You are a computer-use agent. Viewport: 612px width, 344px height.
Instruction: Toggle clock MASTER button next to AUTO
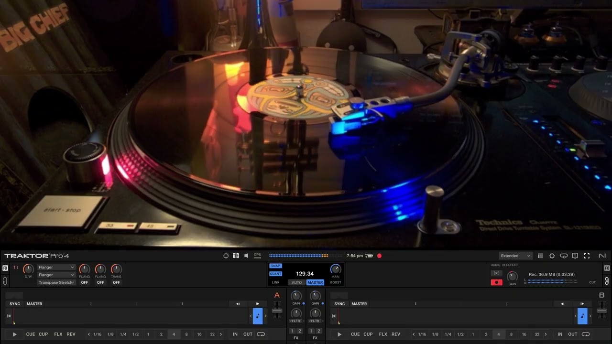coord(315,282)
